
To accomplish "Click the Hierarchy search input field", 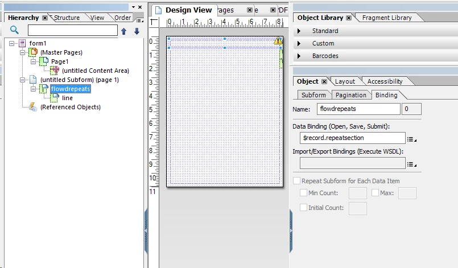I will click(x=73, y=30).
